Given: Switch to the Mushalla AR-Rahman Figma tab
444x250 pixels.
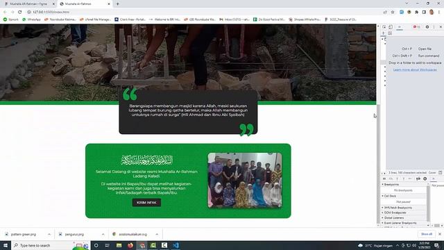Looking at the screenshot, I should pos(28,4).
